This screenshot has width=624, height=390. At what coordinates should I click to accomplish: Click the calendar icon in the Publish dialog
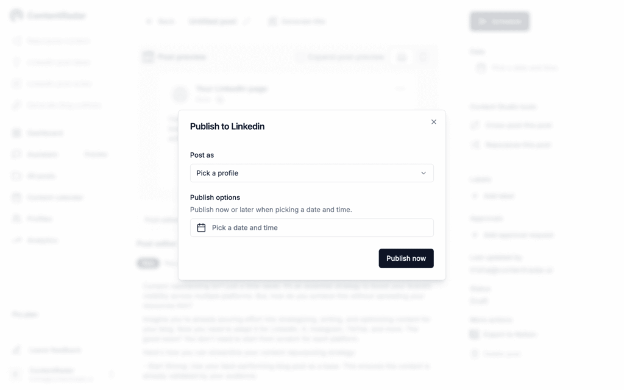point(202,228)
